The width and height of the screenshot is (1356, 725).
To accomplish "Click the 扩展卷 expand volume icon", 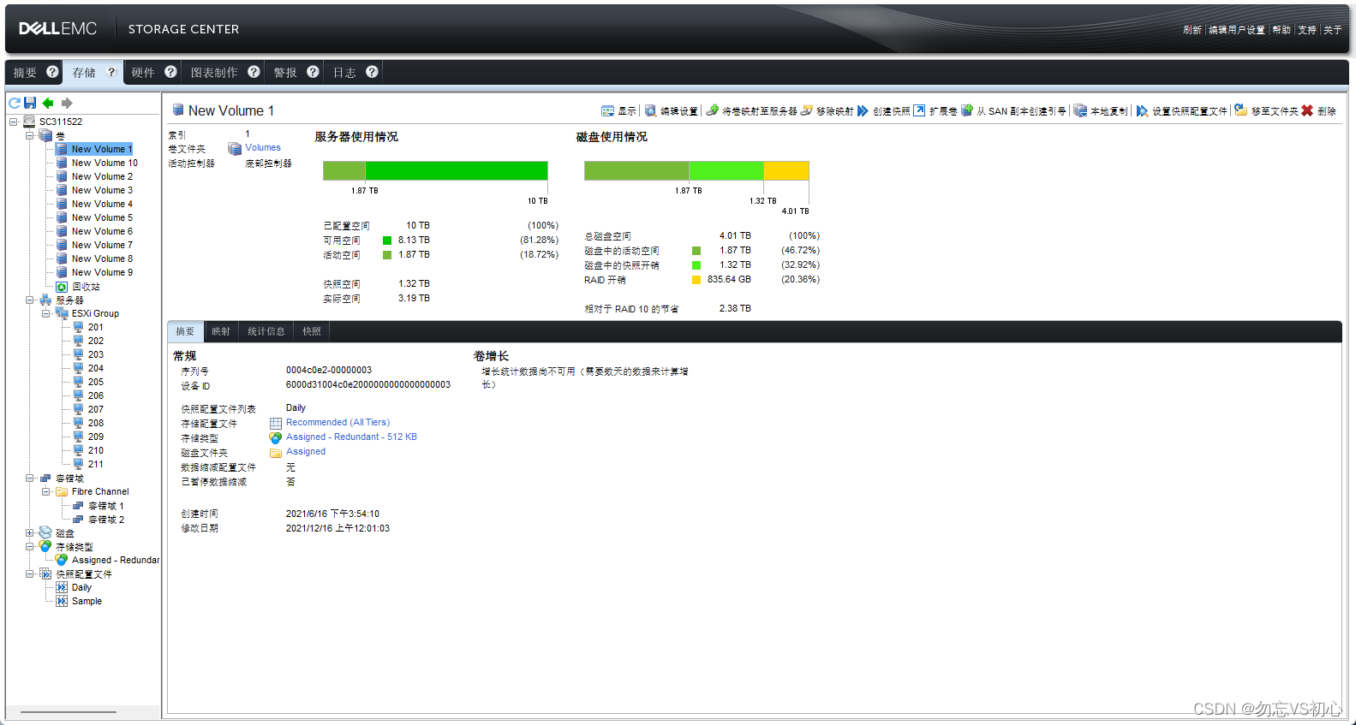I will pos(919,110).
